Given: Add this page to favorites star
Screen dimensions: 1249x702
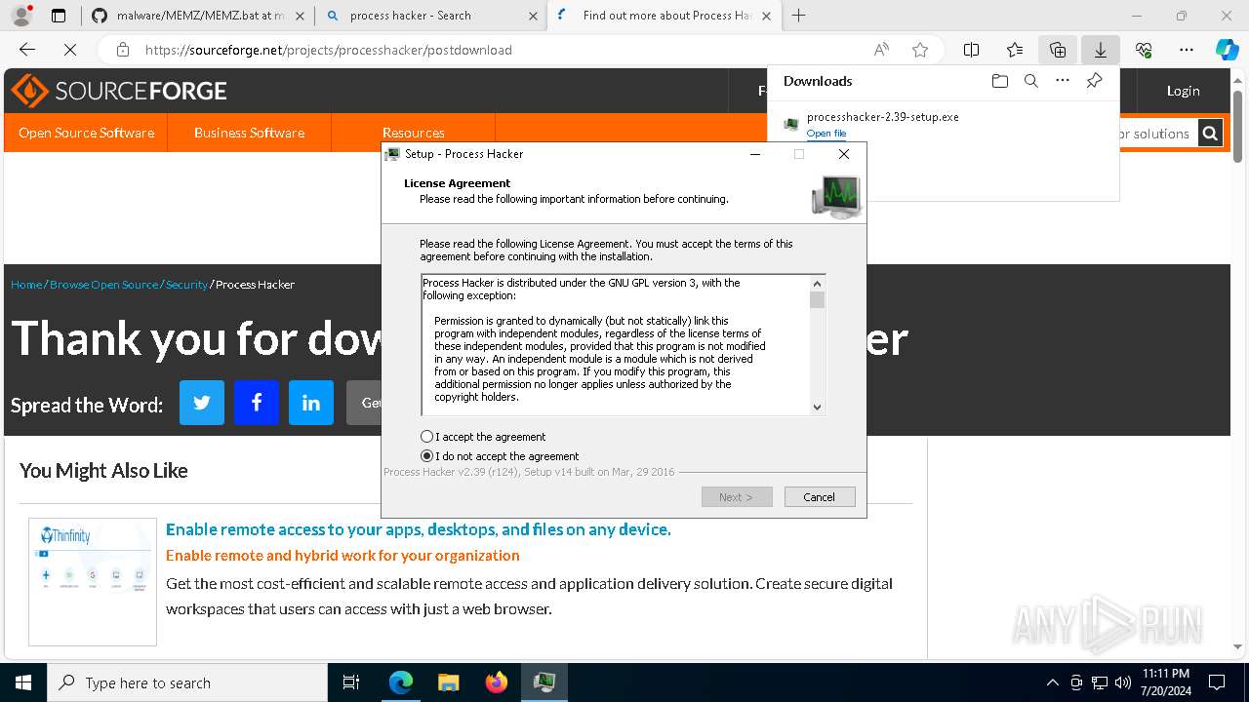Looking at the screenshot, I should 919,50.
